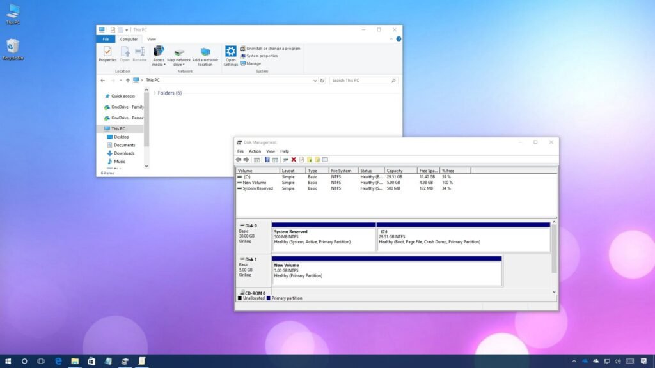This screenshot has width=655, height=368.
Task: Open File Explorer from the taskbar
Action: pyautogui.click(x=75, y=361)
